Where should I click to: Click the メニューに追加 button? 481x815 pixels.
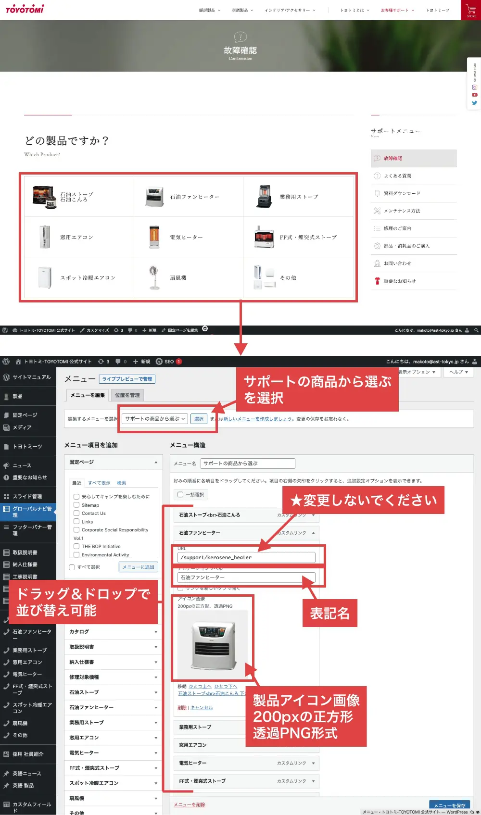(139, 567)
